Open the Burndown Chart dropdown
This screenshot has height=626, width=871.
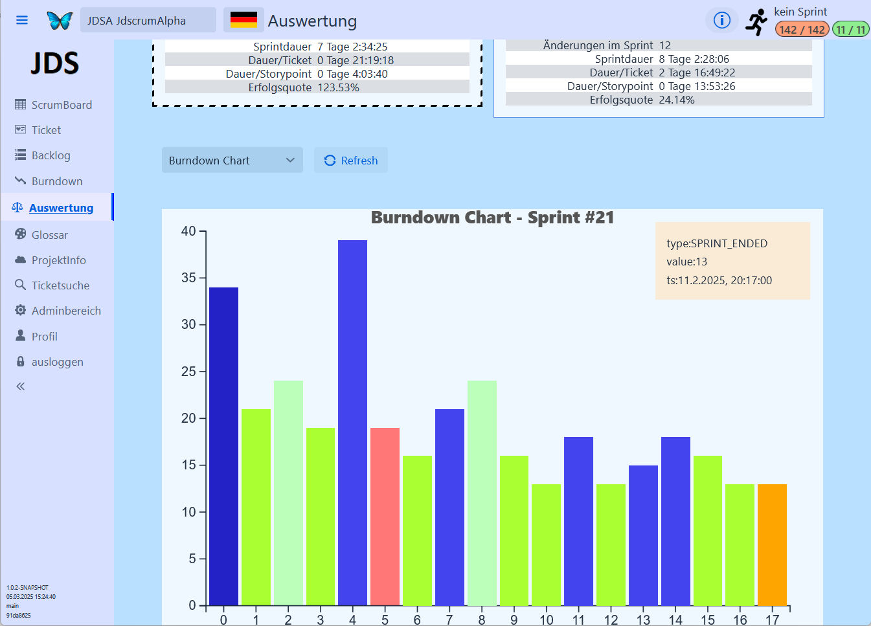[x=232, y=161]
